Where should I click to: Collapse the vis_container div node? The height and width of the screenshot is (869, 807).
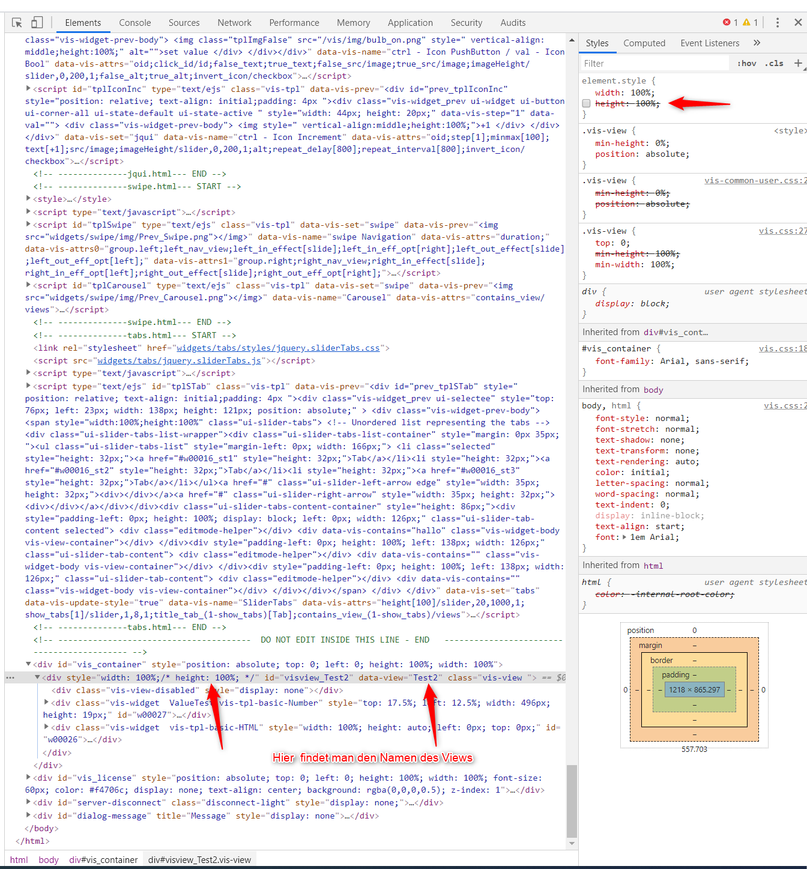click(x=28, y=664)
